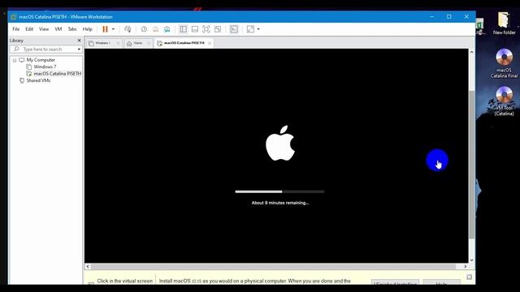Click the Apple logo in the VM screen
Viewport: 520px width, 292px height.
pos(280,143)
